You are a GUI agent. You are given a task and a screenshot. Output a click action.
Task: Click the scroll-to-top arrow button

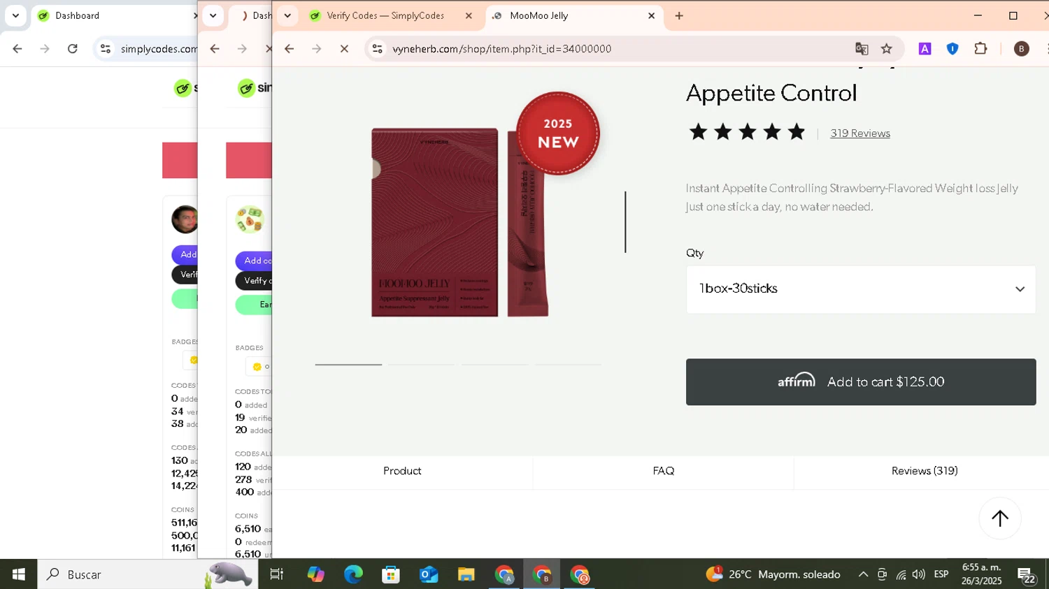point(999,518)
